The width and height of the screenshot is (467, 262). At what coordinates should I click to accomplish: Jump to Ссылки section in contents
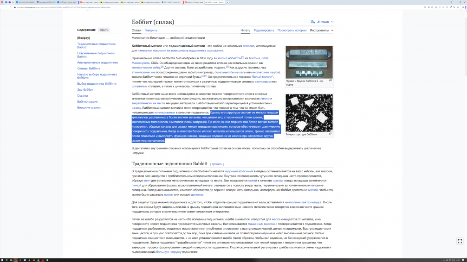[x=82, y=96]
